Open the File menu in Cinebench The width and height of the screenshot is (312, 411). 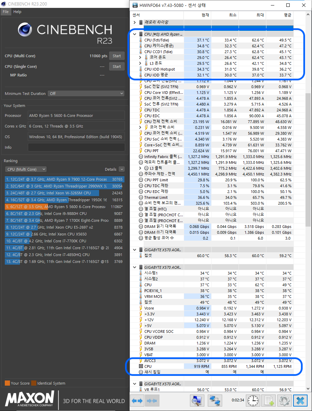click(x=6, y=12)
